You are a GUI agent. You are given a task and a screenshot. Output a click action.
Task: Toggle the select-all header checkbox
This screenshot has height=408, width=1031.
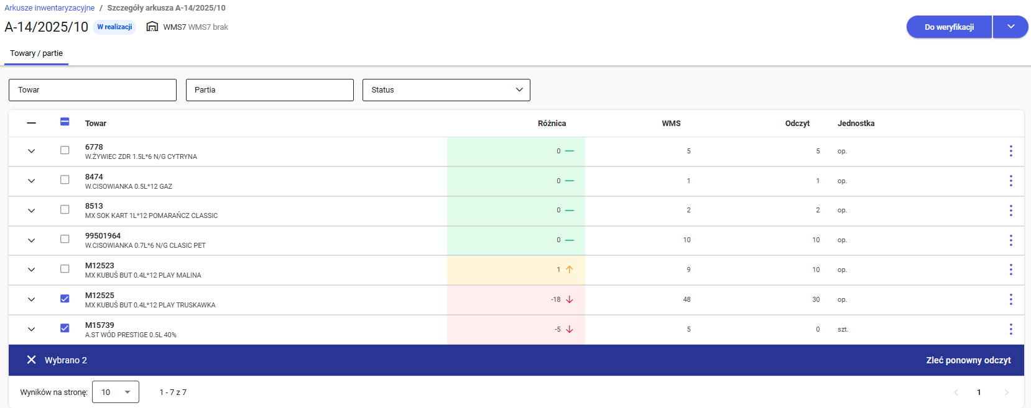tap(65, 122)
